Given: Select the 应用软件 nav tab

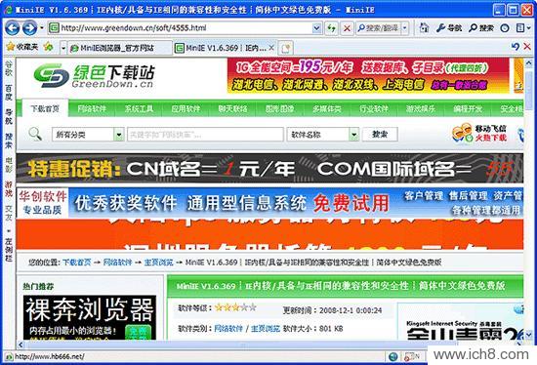Looking at the screenshot, I should pos(186,109).
